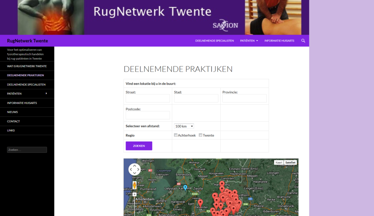Screen dimensions: 374x216
Task: Click the red marker near Deventer
Action: (x=200, y=202)
